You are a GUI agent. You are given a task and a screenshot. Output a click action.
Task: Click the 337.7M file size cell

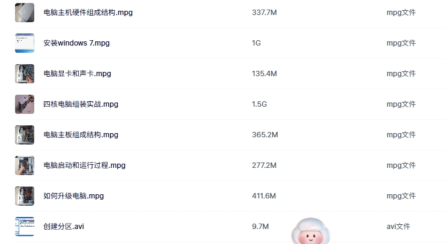[x=264, y=13]
